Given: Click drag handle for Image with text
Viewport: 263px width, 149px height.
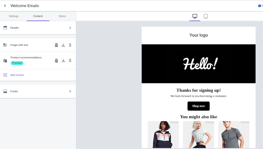Looking at the screenshot, I should pyautogui.click(x=70, y=45).
